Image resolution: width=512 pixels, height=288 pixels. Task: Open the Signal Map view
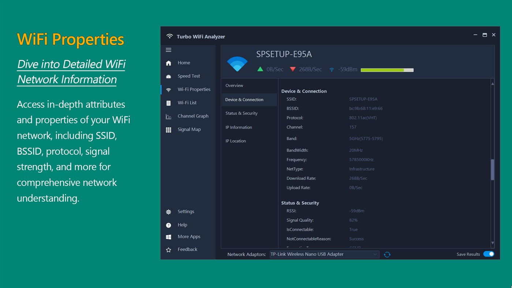click(x=189, y=129)
